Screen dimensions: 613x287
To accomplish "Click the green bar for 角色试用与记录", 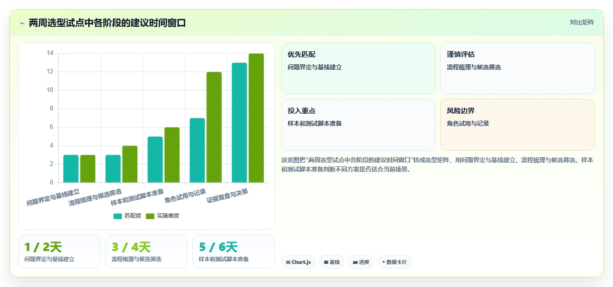I will click(214, 127).
